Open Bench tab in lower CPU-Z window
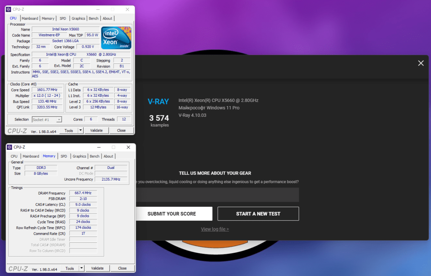 95,156
